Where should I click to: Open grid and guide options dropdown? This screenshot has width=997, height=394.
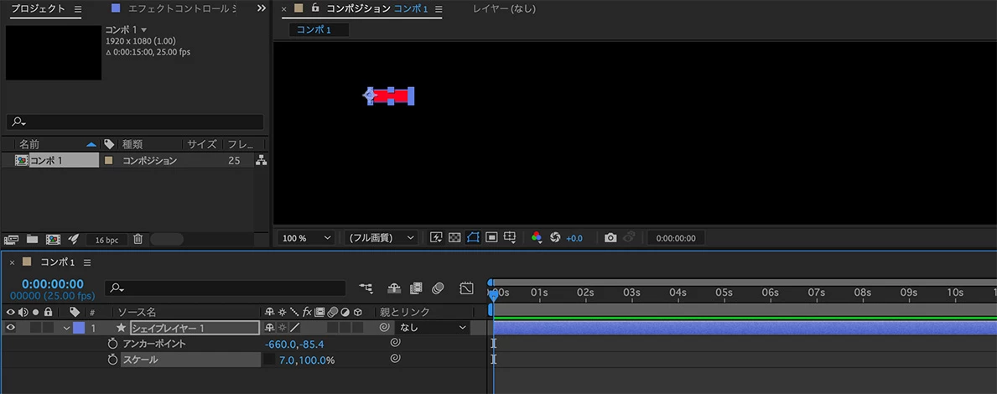(510, 238)
